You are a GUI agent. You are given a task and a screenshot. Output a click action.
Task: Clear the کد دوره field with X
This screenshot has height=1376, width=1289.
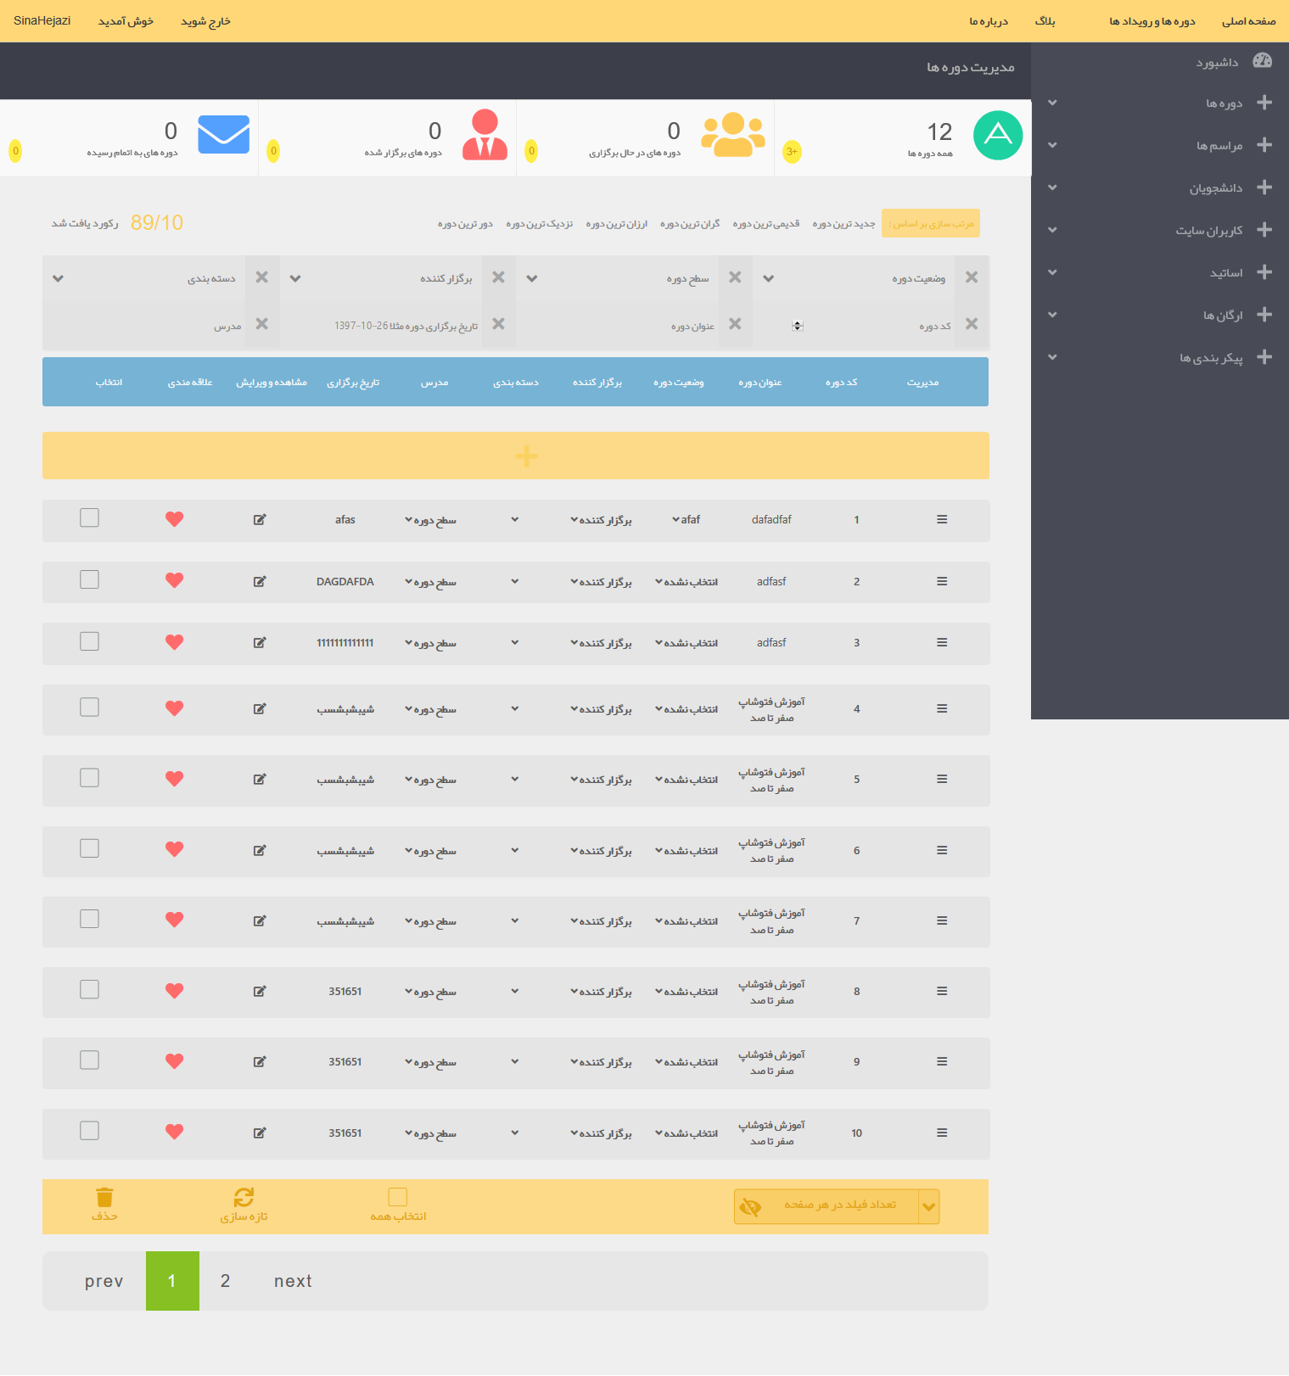pyautogui.click(x=972, y=324)
